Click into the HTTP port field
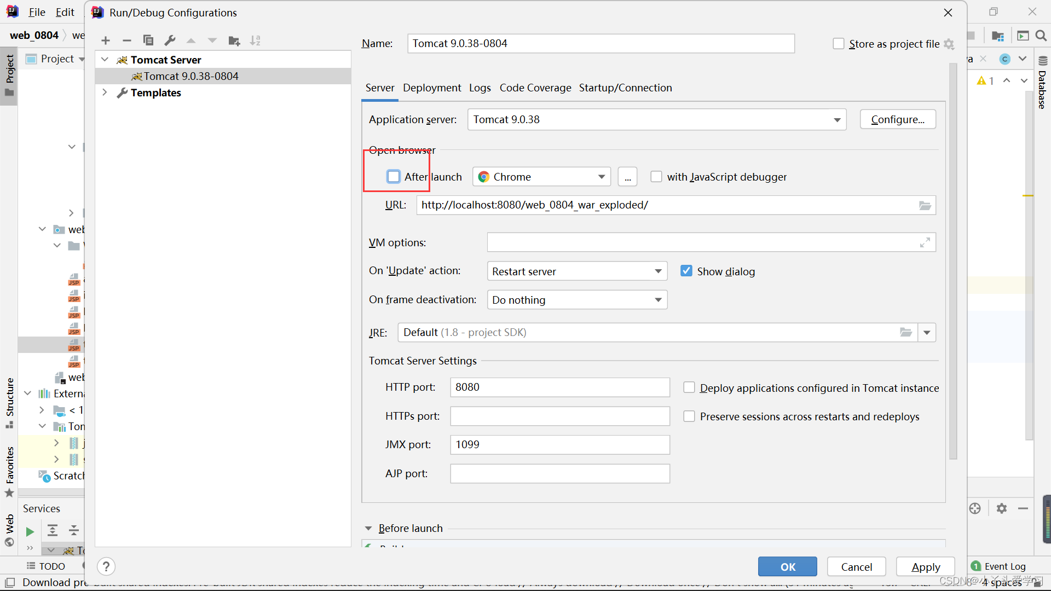The height and width of the screenshot is (591, 1051). [559, 387]
